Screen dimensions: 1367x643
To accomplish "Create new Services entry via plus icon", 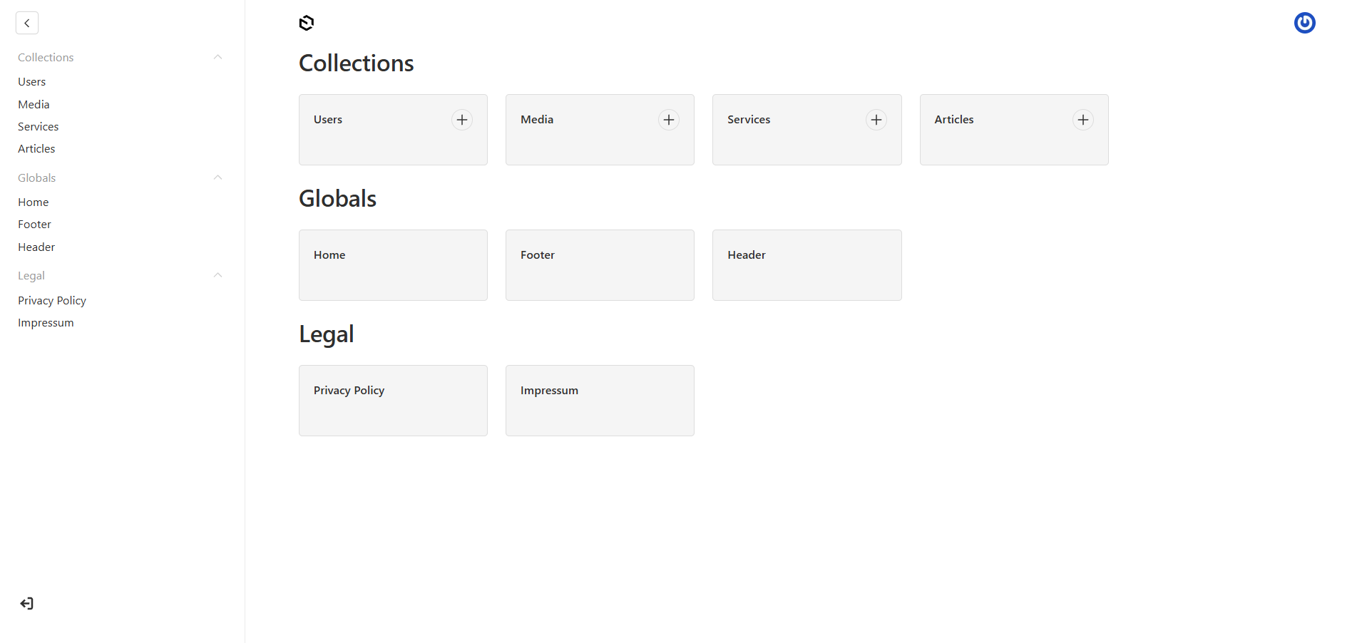I will 876,120.
